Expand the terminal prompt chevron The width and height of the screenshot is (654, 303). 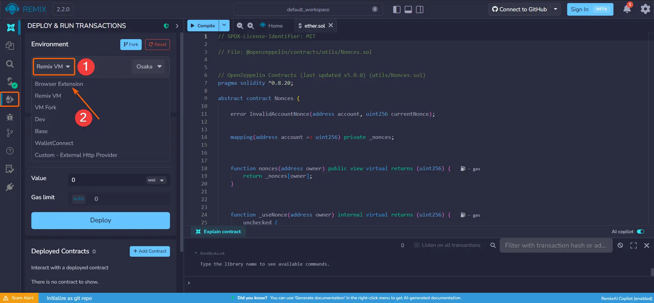pyautogui.click(x=189, y=283)
